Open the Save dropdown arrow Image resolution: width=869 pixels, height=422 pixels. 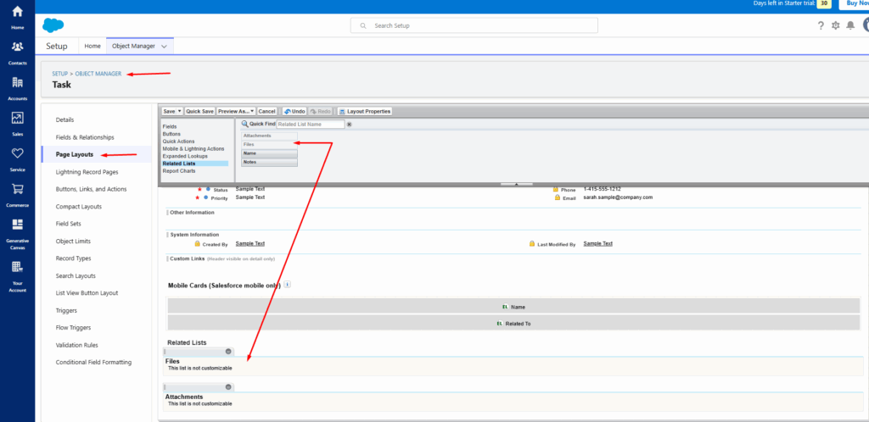180,111
